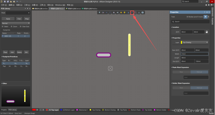Open the Mask dropdown in PCB Library
This screenshot has height=115, width=215.
pyautogui.click(x=29, y=13)
